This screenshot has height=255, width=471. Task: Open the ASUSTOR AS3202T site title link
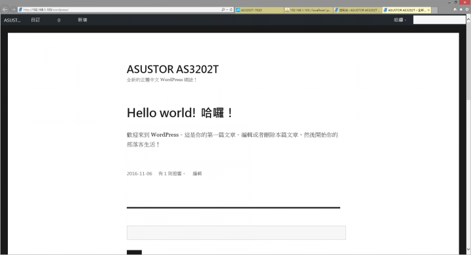point(173,69)
